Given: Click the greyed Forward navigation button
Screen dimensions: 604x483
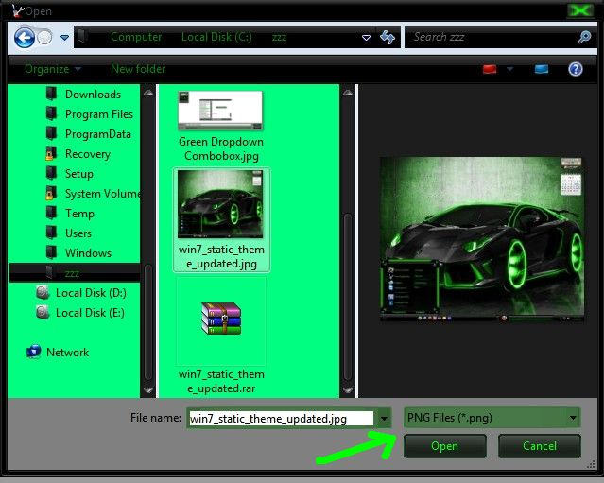Looking at the screenshot, I should click(44, 38).
